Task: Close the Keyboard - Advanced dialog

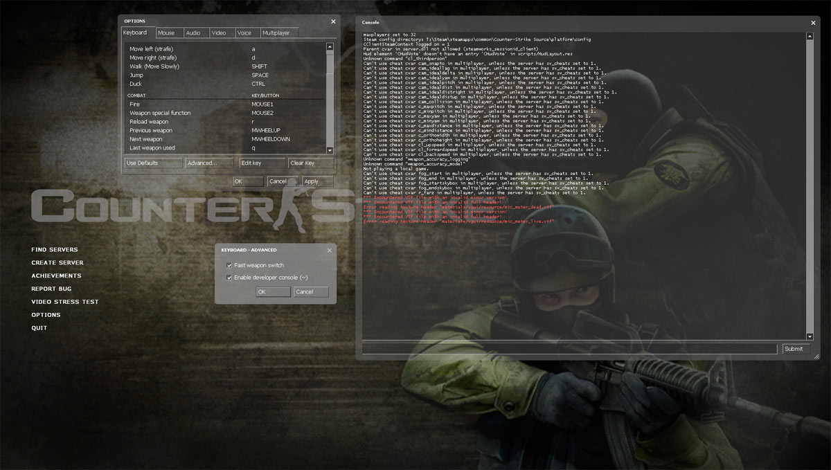Action: tap(329, 250)
